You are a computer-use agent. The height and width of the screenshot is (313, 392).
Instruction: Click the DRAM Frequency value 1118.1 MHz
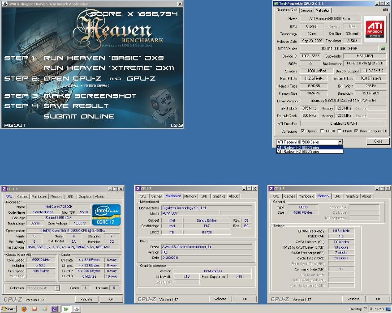(341, 231)
